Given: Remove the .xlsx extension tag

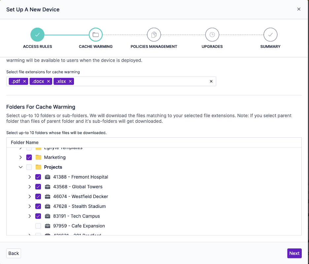Looking at the screenshot, I should click(x=70, y=82).
